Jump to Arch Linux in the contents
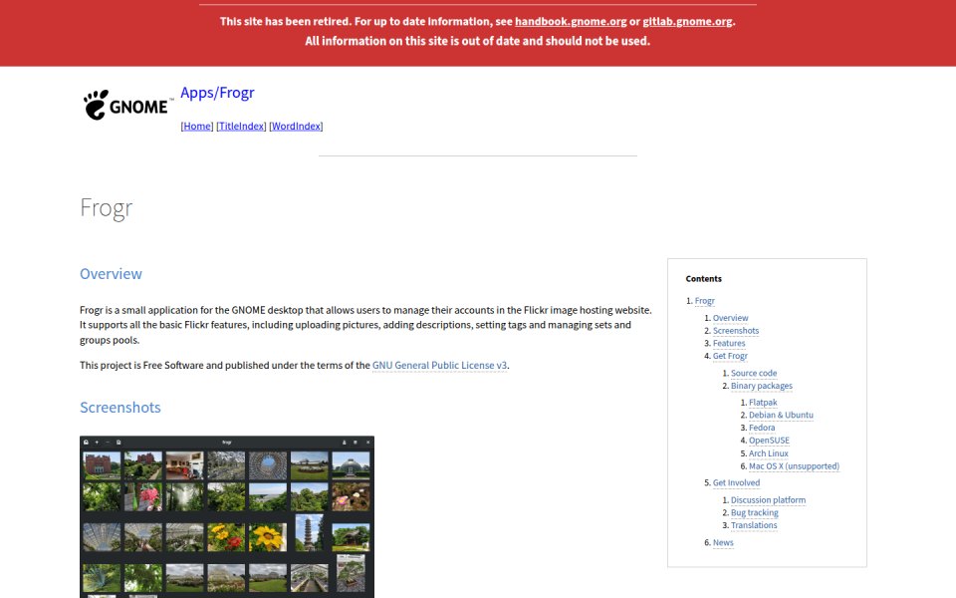956x598 pixels. 769,453
